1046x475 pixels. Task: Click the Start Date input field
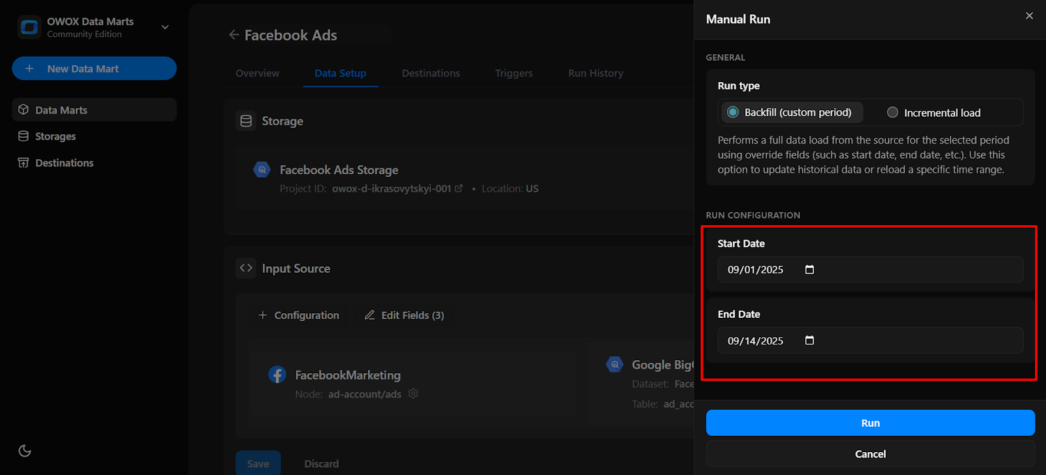870,269
